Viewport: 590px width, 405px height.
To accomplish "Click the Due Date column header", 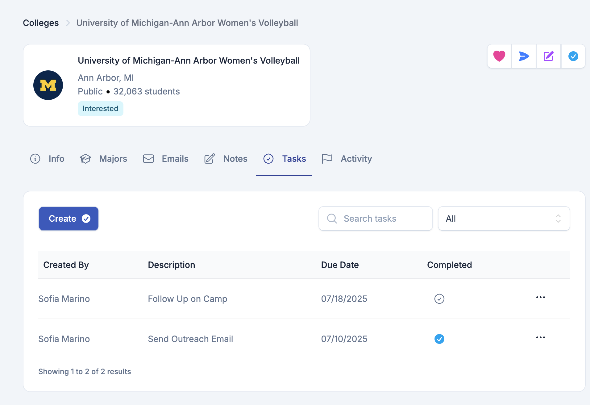I will click(x=340, y=265).
